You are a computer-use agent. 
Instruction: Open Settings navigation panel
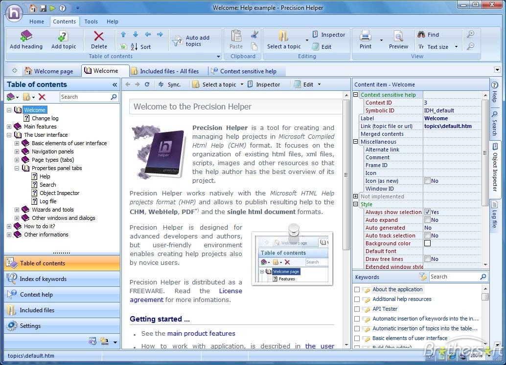click(62, 326)
